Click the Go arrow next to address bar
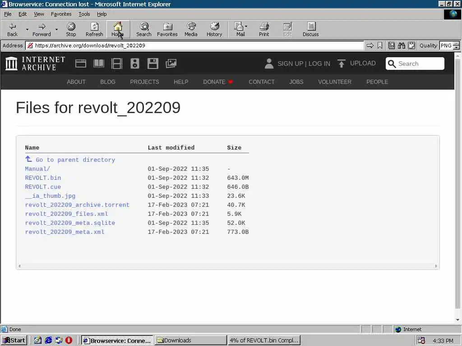 370,46
